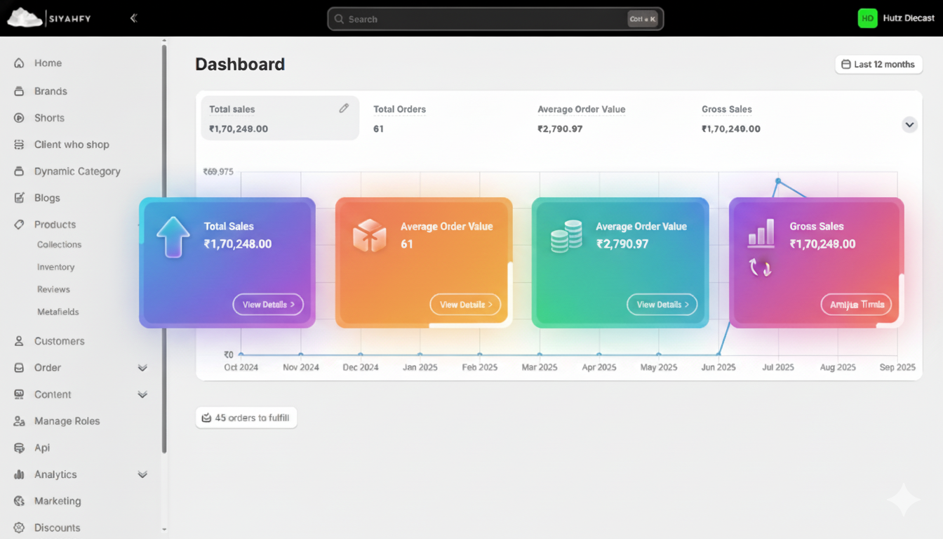Expand the Analytics dropdown
Screen dimensions: 943x539
pyautogui.click(x=142, y=474)
